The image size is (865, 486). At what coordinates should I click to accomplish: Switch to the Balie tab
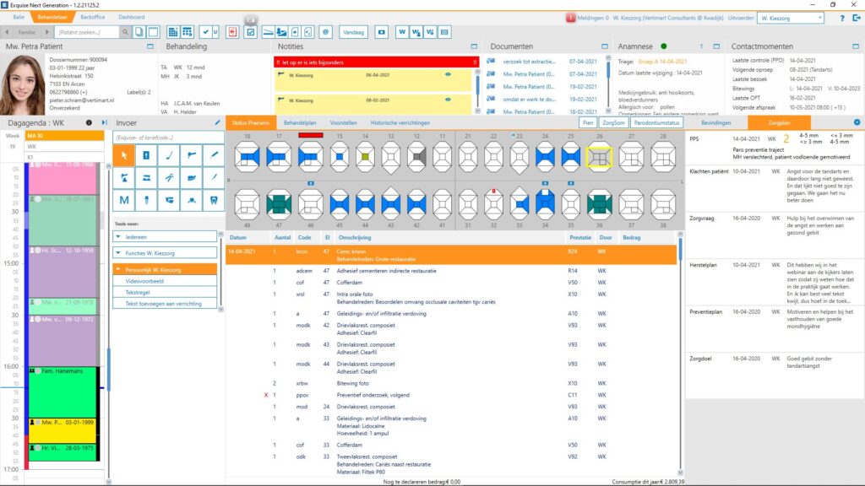(x=19, y=17)
